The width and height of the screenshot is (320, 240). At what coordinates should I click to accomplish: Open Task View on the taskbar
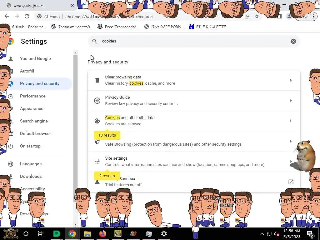point(41,234)
